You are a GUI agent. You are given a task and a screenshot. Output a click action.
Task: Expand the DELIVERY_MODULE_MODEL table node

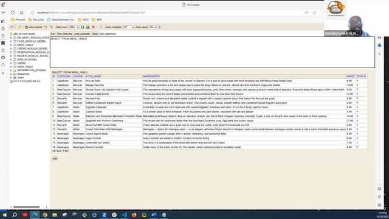tap(11, 38)
